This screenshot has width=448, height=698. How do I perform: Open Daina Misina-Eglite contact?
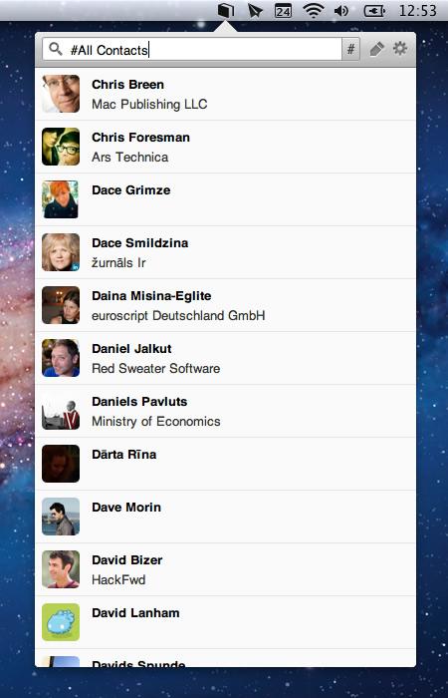click(225, 305)
